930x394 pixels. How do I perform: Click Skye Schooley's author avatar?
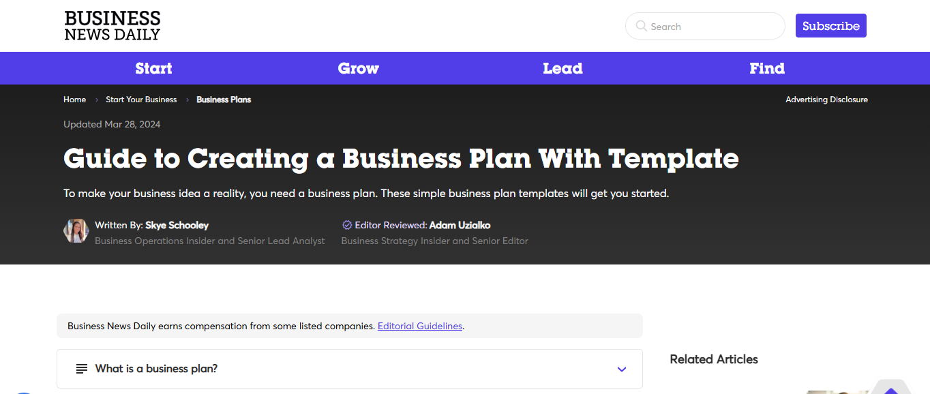[x=76, y=231]
